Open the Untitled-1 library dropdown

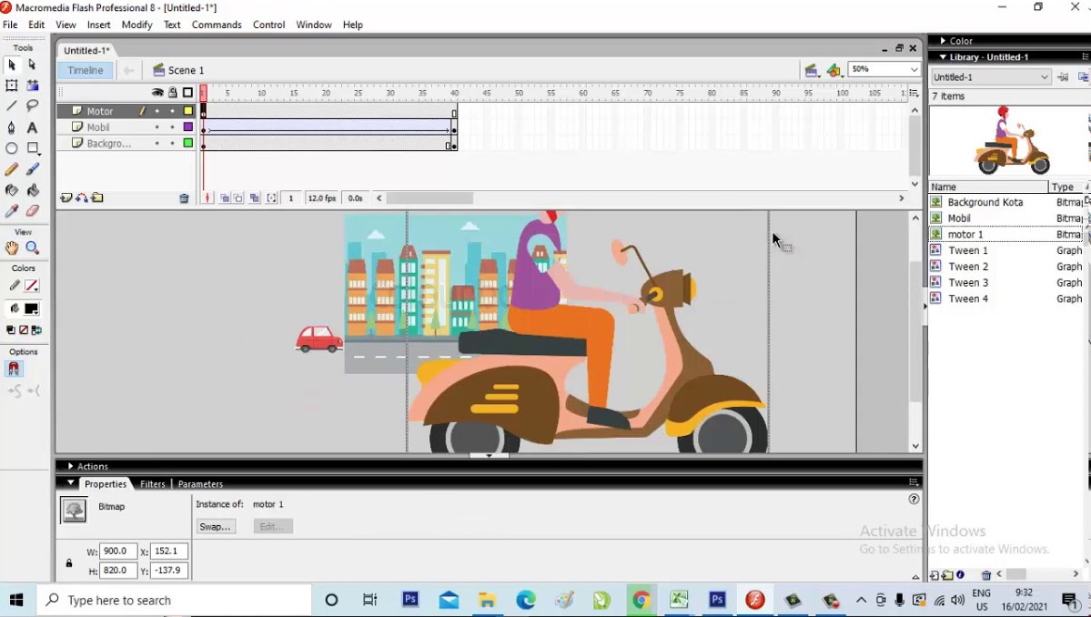tap(990, 76)
